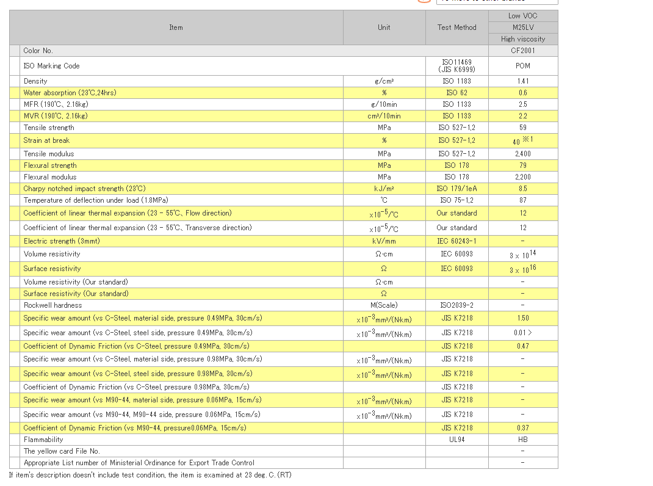This screenshot has height=486, width=653.
Task: Click 'Volume resistivity (Our standard)' row label
Action: (76, 283)
